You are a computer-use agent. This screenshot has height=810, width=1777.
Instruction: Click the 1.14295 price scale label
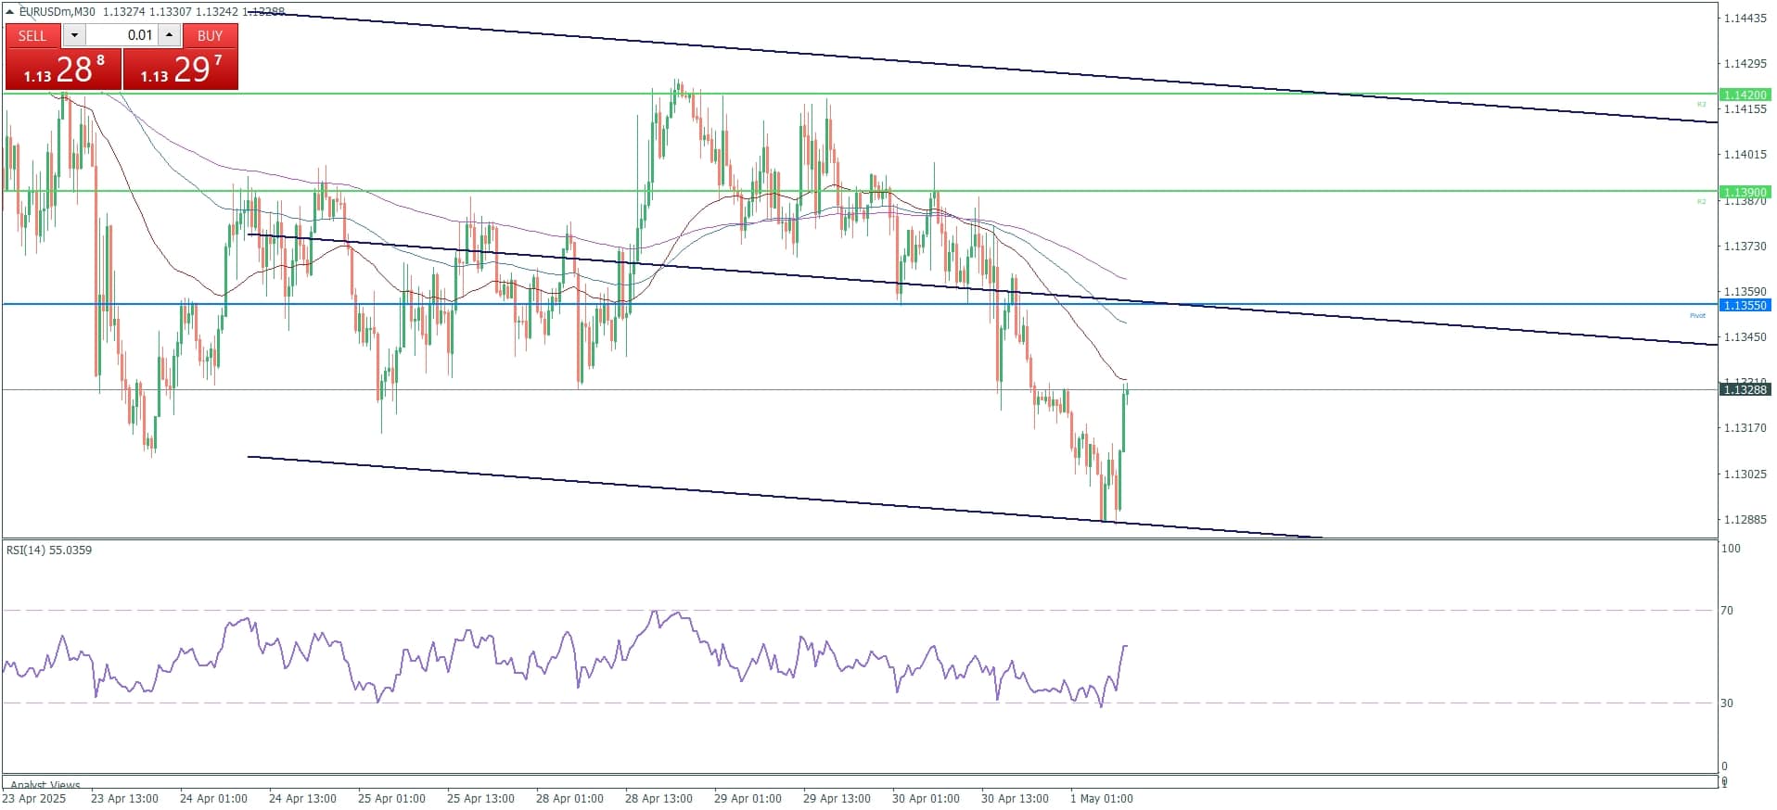pyautogui.click(x=1745, y=63)
